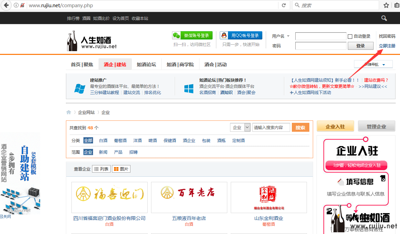Expand the 快捷导航 dropdown
Image resolution: width=400 pixels, height=234 pixels.
[x=373, y=65]
